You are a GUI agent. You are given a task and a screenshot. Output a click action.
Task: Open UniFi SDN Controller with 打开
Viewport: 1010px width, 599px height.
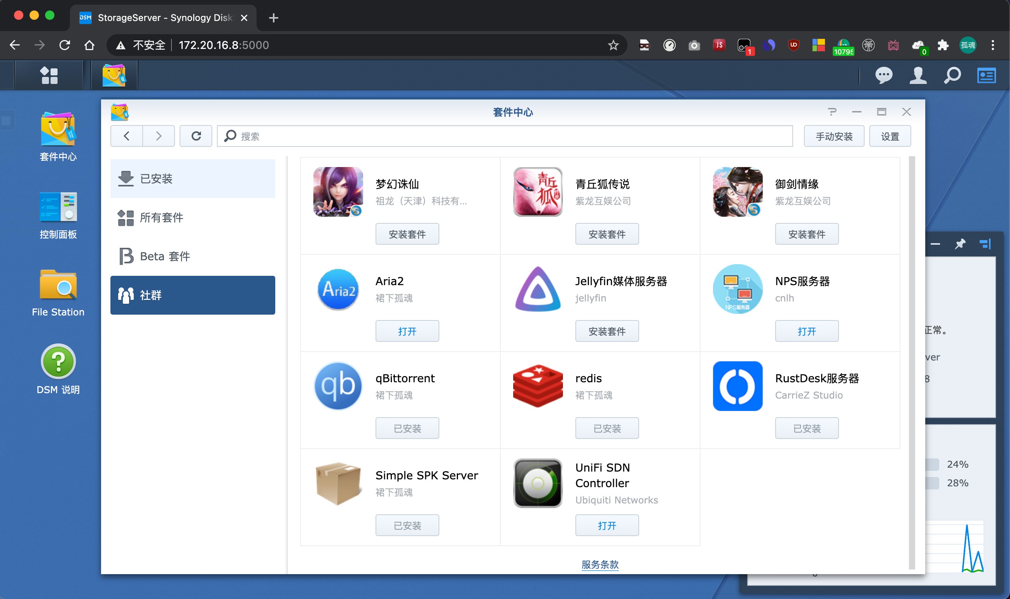point(607,526)
